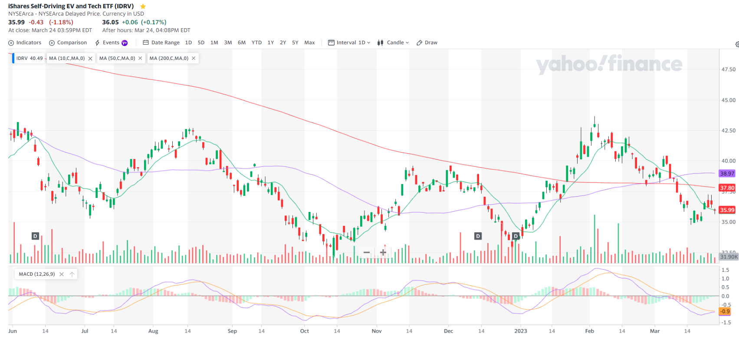
Task: Click the IDRV 40.49 legend label
Action: click(30, 58)
